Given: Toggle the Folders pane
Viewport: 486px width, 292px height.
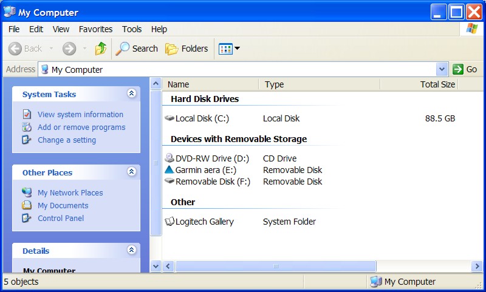Looking at the screenshot, I should coord(187,49).
